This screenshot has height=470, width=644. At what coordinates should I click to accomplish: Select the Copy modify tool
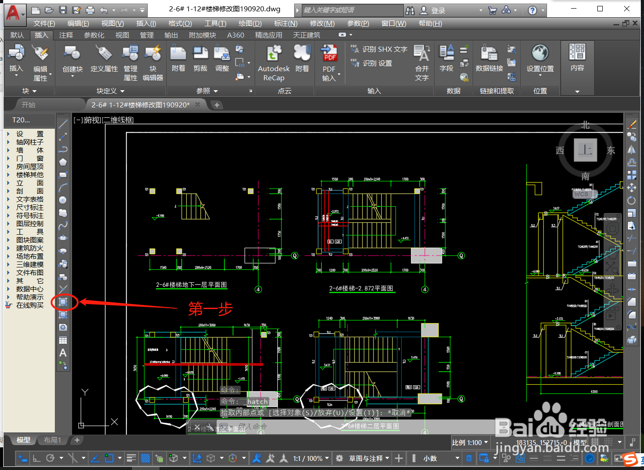(632, 136)
